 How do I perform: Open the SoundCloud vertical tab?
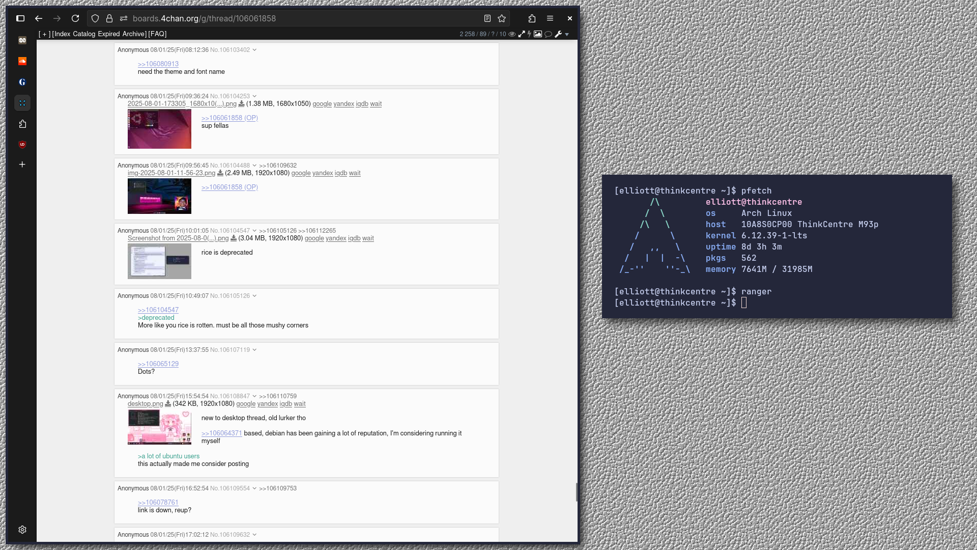(22, 61)
